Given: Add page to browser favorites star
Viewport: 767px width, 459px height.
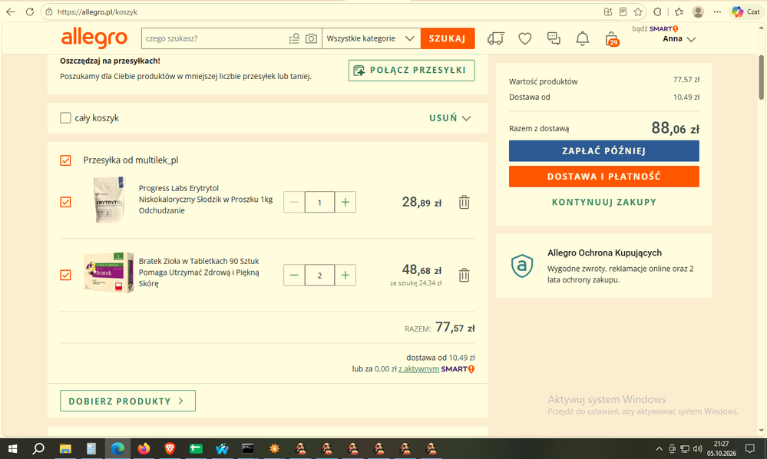Looking at the screenshot, I should (638, 12).
